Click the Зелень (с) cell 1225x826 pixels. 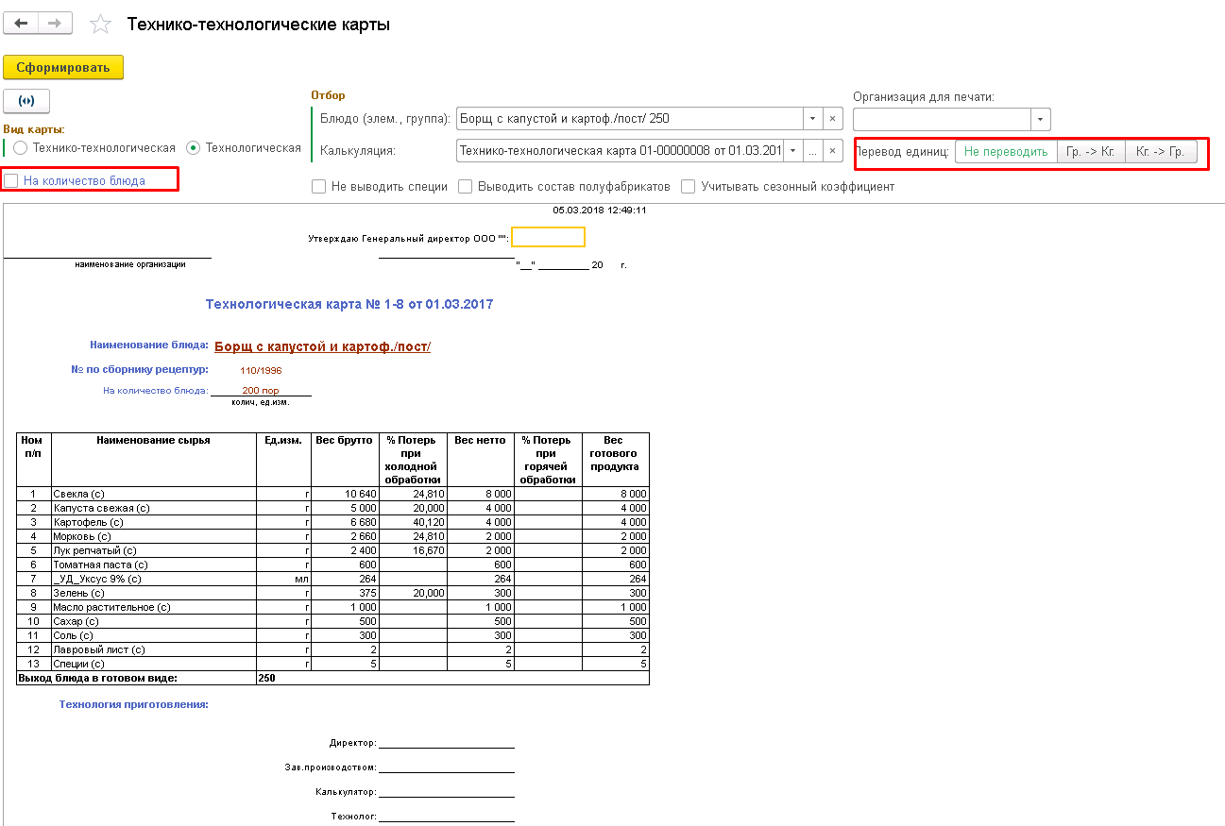click(x=154, y=593)
